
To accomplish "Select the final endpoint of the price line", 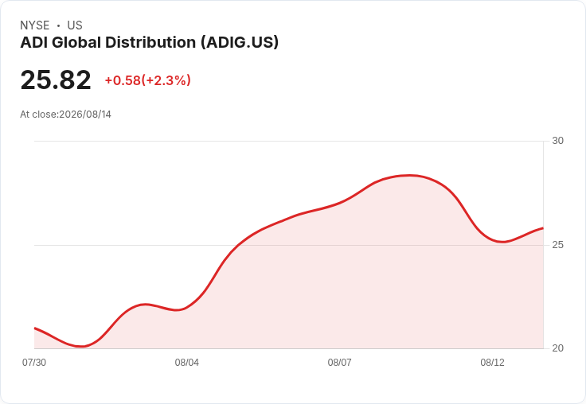I will 543,227.
